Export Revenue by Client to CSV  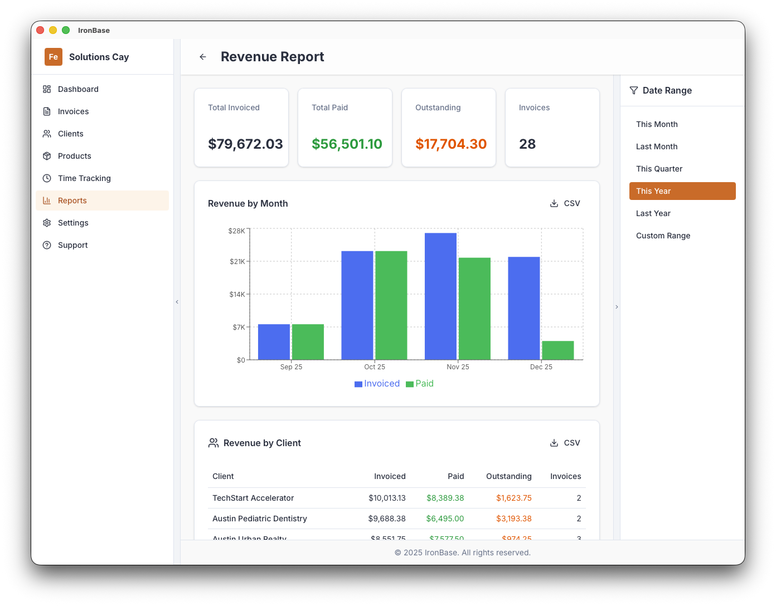tap(565, 443)
